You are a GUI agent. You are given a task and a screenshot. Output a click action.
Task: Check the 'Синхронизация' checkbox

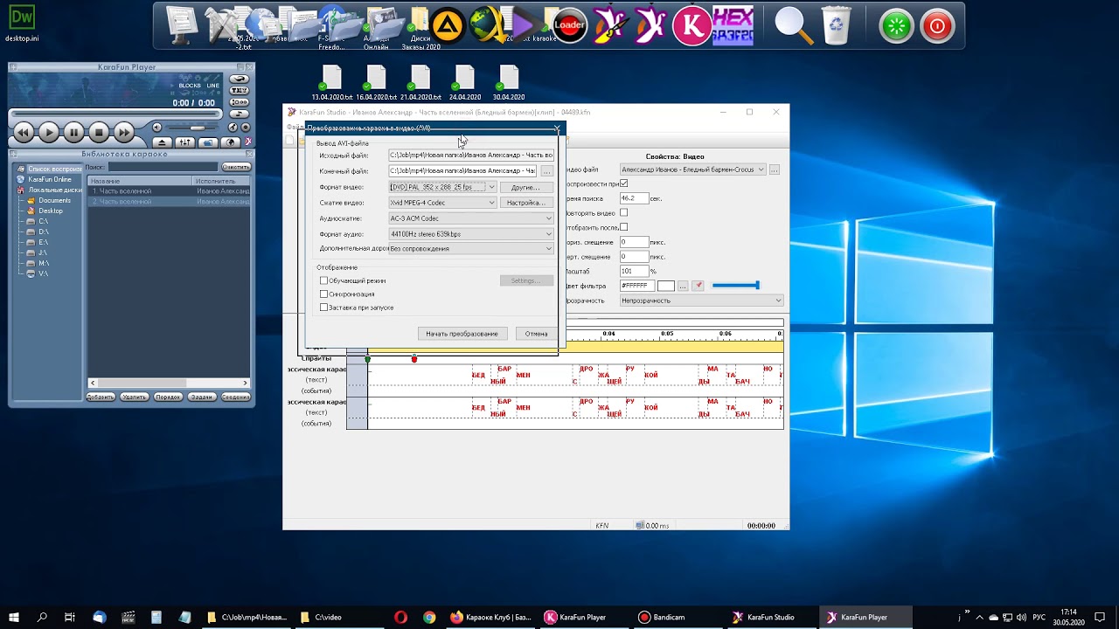coord(324,294)
